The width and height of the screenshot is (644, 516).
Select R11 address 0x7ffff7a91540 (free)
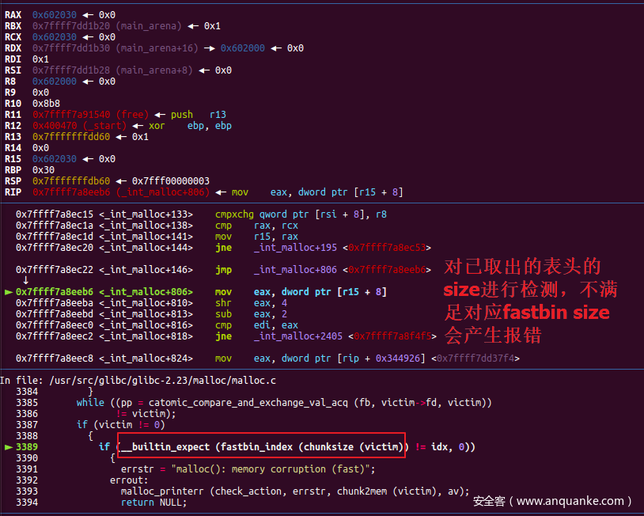90,115
